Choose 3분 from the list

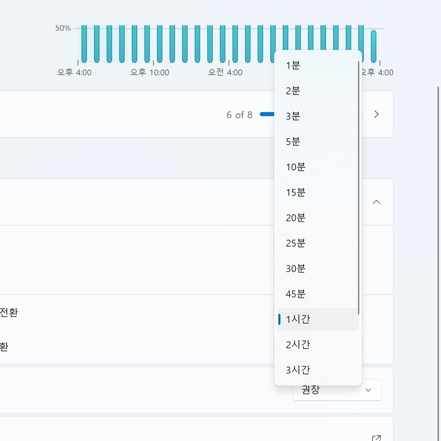(318, 116)
